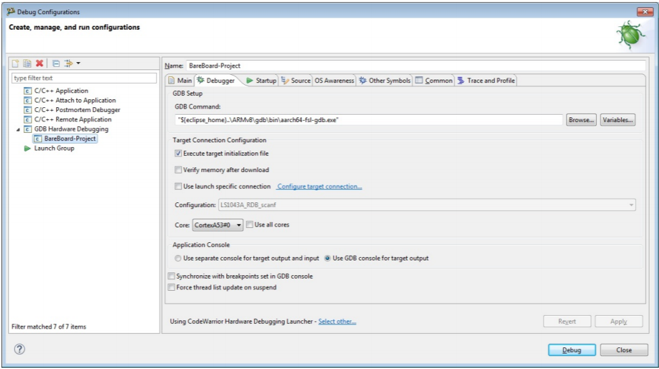This screenshot has height=369, width=659.
Task: Click the help question mark icon
Action: tap(20, 349)
